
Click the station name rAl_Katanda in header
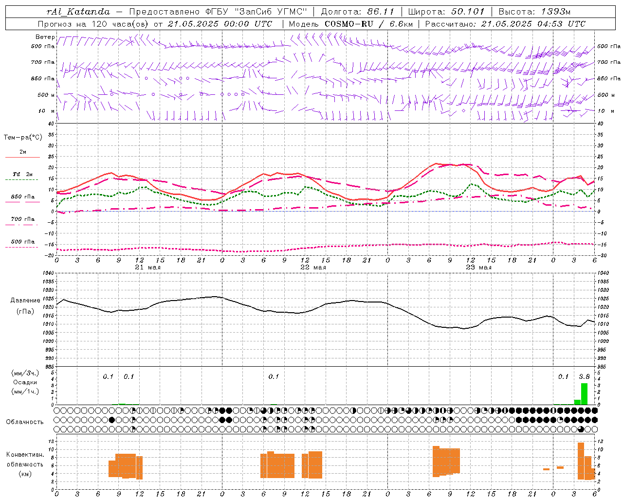click(79, 12)
